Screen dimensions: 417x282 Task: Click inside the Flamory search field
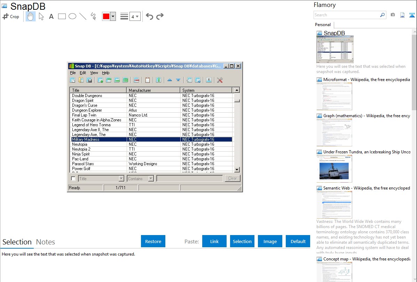tap(346, 15)
